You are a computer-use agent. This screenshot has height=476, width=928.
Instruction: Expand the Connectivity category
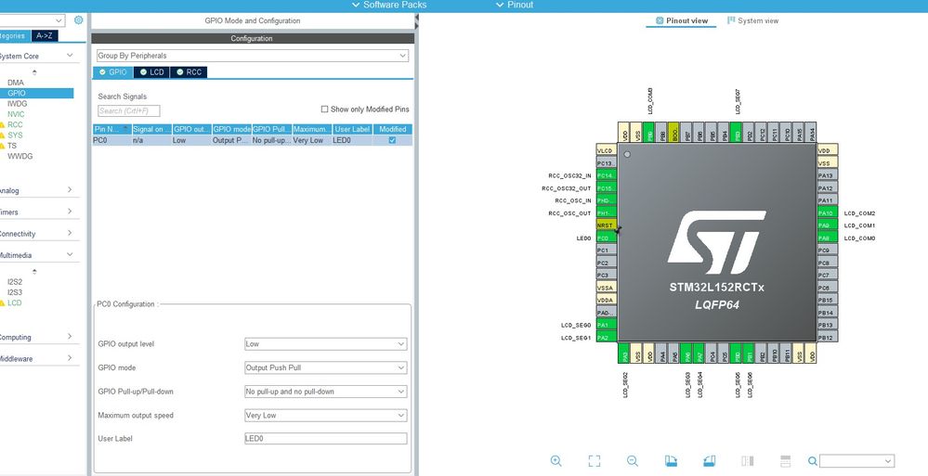(70, 233)
